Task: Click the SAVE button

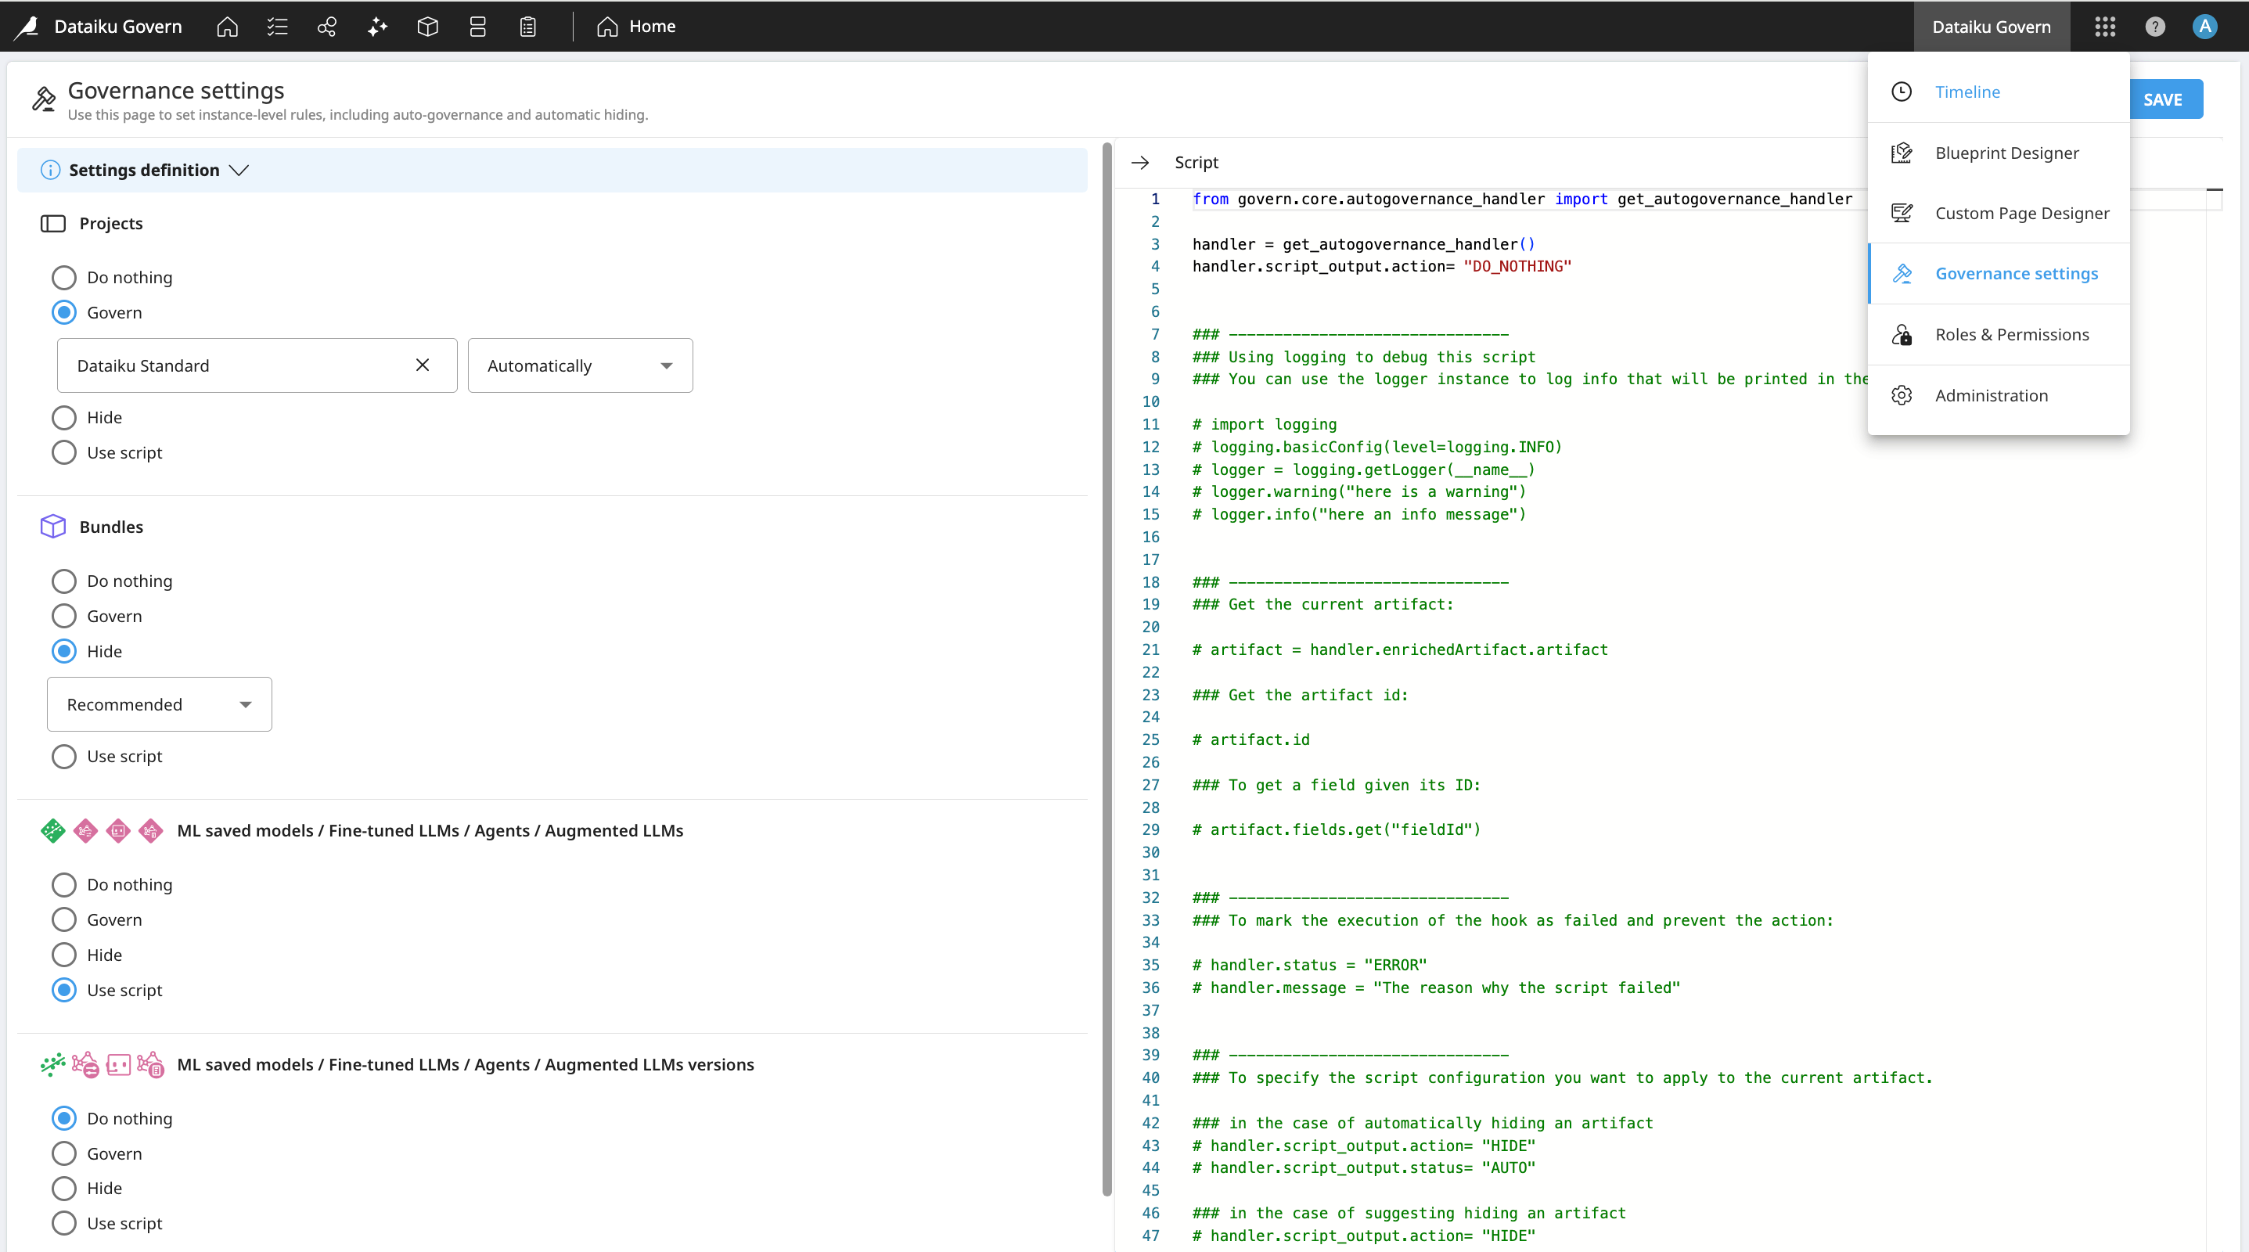Action: (x=2165, y=99)
